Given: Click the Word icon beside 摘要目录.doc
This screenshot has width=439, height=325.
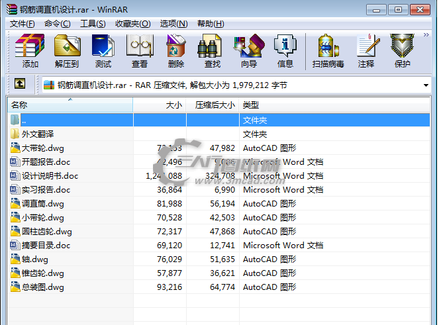Looking at the screenshot, I should 15,245.
